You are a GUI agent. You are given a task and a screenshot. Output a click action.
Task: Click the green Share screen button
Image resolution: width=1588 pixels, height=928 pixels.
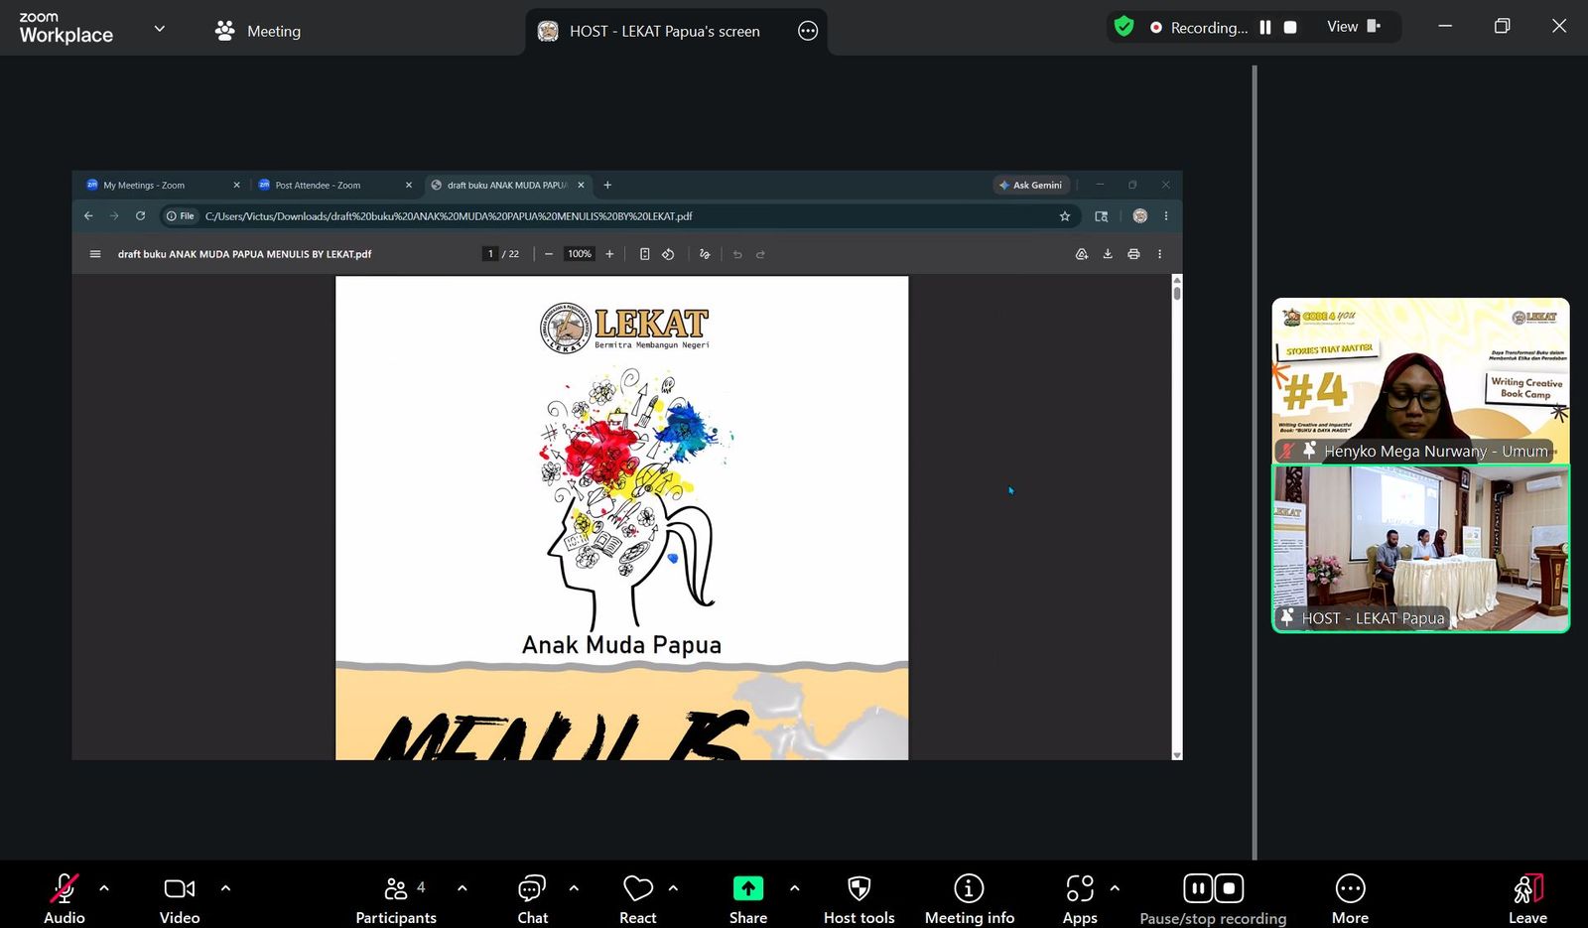tap(748, 888)
